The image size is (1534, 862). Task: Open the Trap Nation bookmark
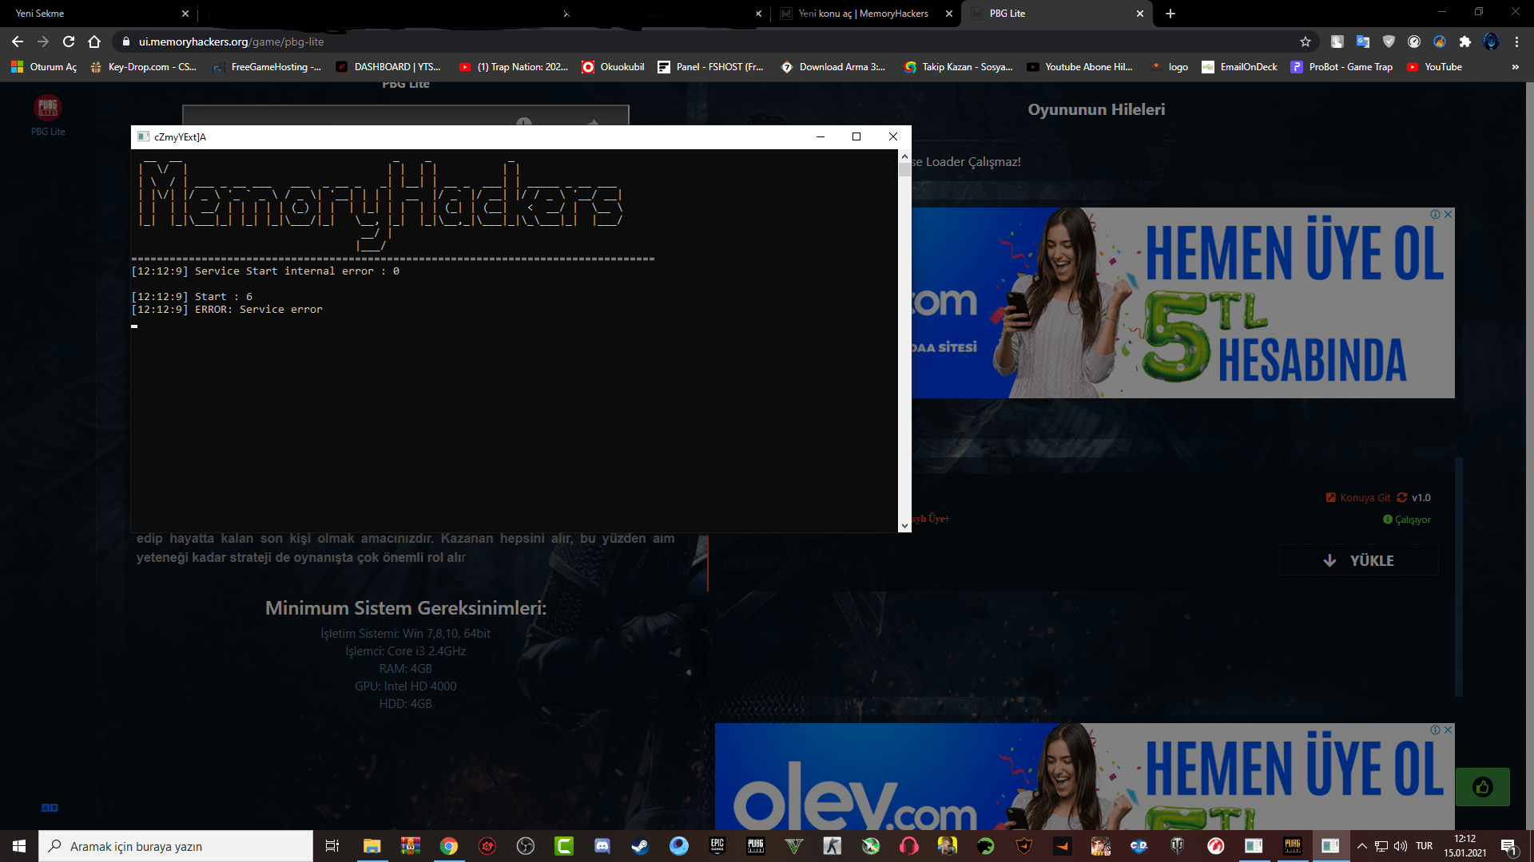[514, 67]
